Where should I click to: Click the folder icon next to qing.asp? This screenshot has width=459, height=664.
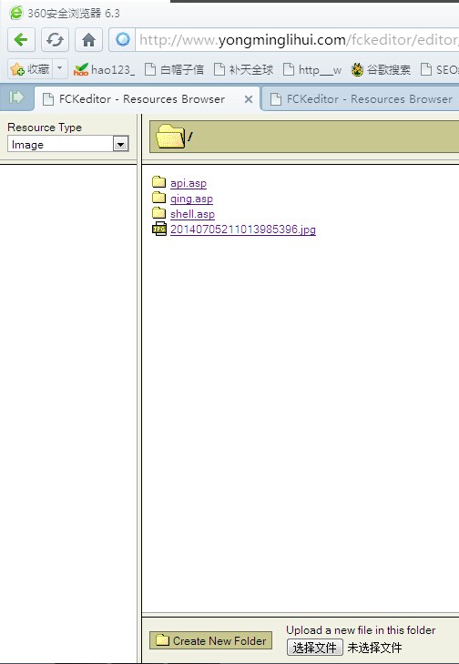[x=158, y=197]
